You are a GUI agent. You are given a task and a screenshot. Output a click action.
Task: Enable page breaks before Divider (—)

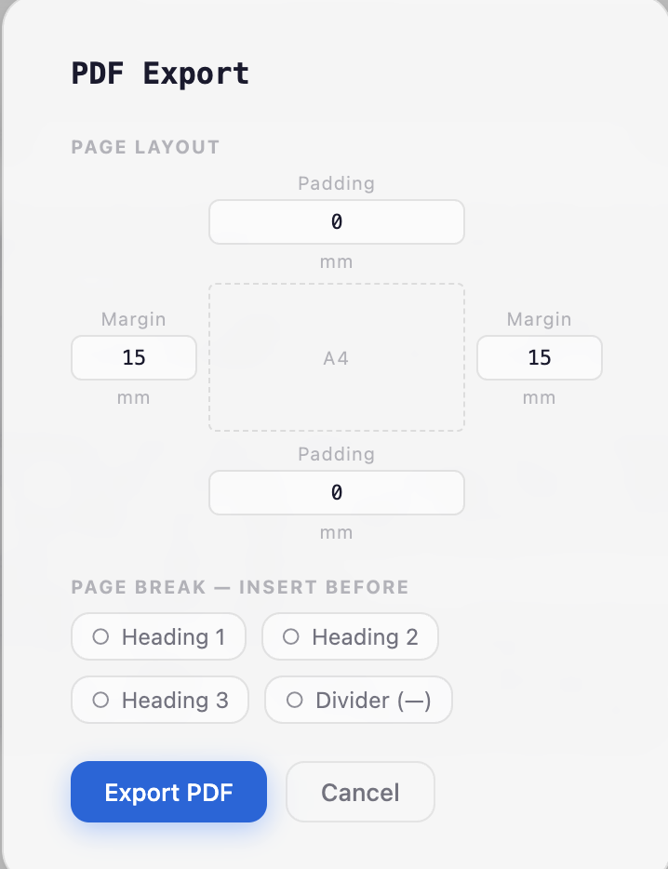[x=358, y=700]
